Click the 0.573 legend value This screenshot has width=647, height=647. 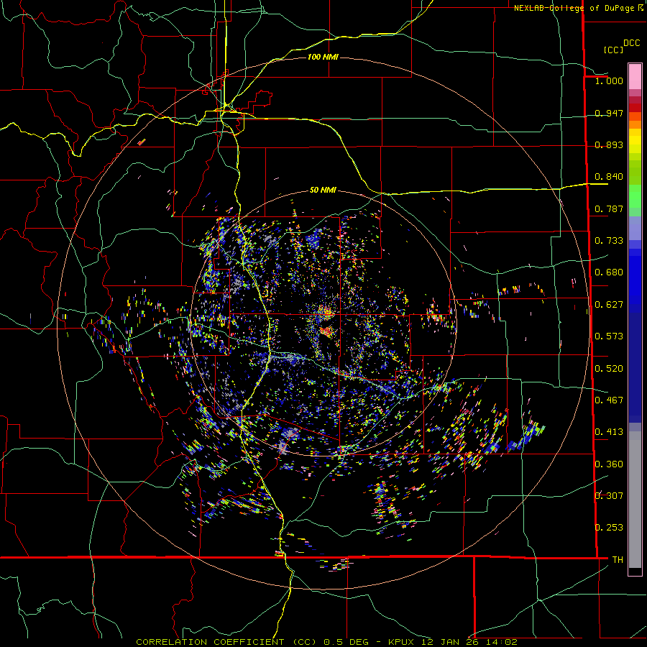click(x=609, y=336)
